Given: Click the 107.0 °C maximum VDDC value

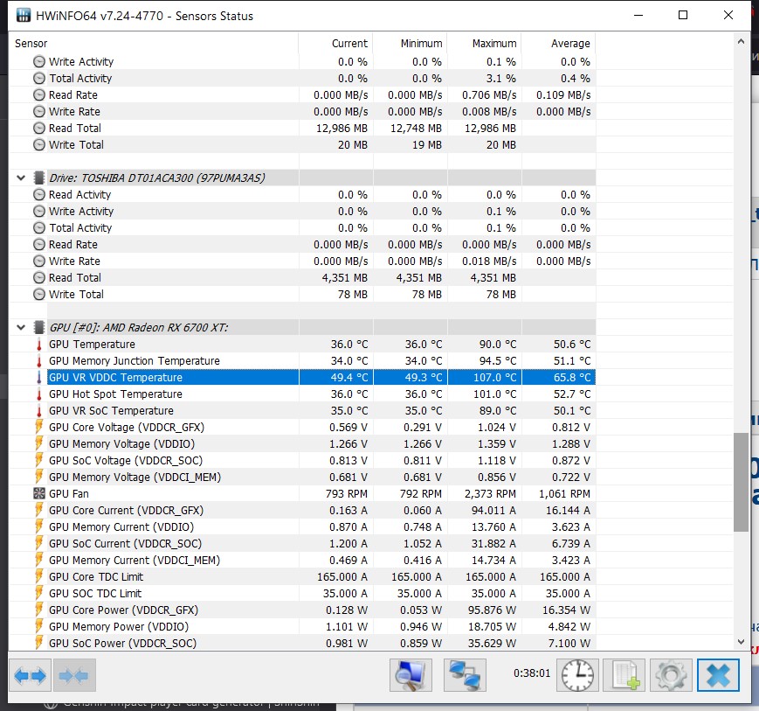Looking at the screenshot, I should pyautogui.click(x=494, y=377).
